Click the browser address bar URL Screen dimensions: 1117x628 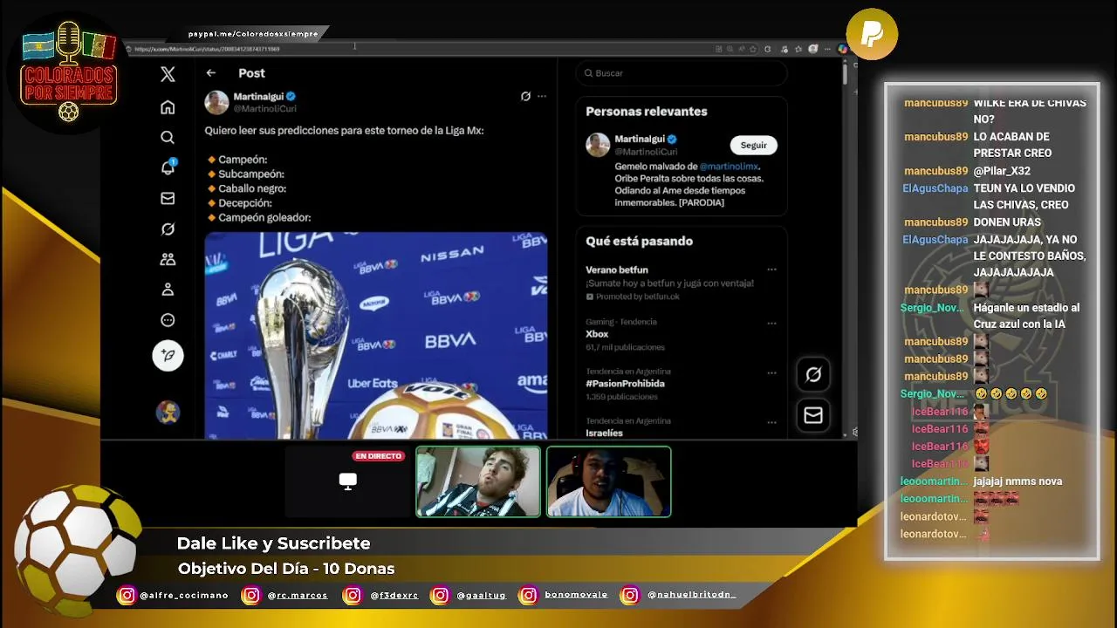207,50
